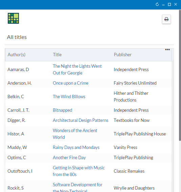Select author cell 'Muddy, W'
This screenshot has width=181, height=192.
17,147
